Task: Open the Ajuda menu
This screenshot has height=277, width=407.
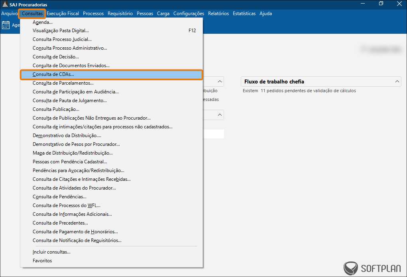Action: point(265,14)
